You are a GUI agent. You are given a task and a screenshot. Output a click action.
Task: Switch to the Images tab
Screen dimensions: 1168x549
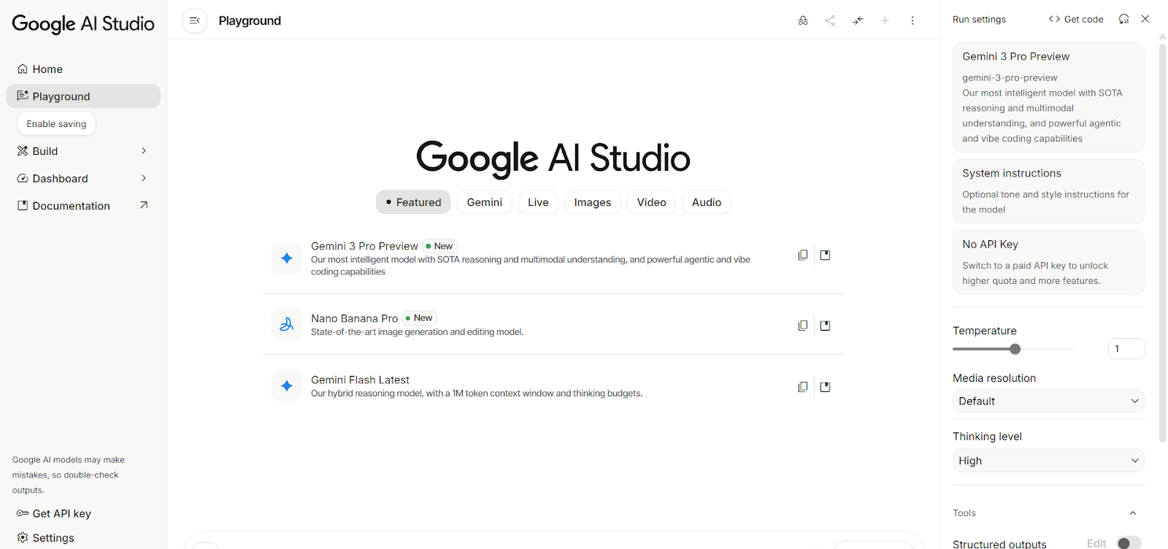coord(592,202)
